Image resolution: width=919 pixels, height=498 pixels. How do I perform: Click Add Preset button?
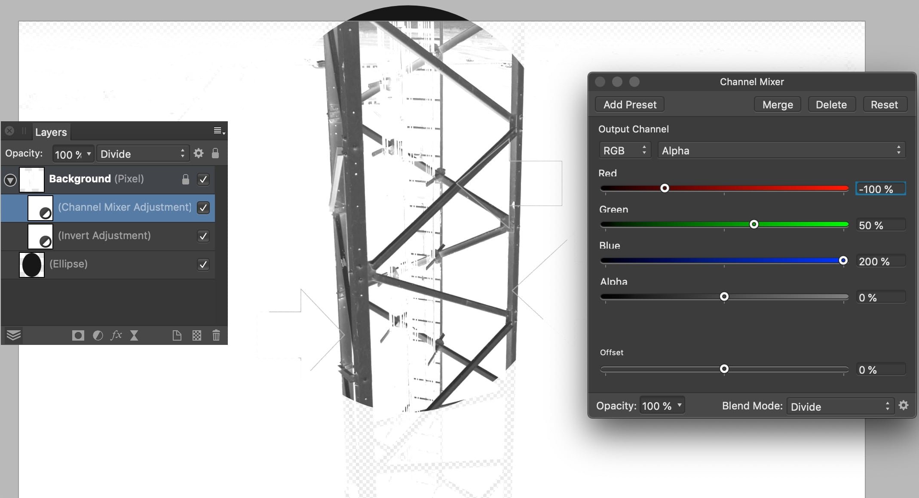[630, 105]
